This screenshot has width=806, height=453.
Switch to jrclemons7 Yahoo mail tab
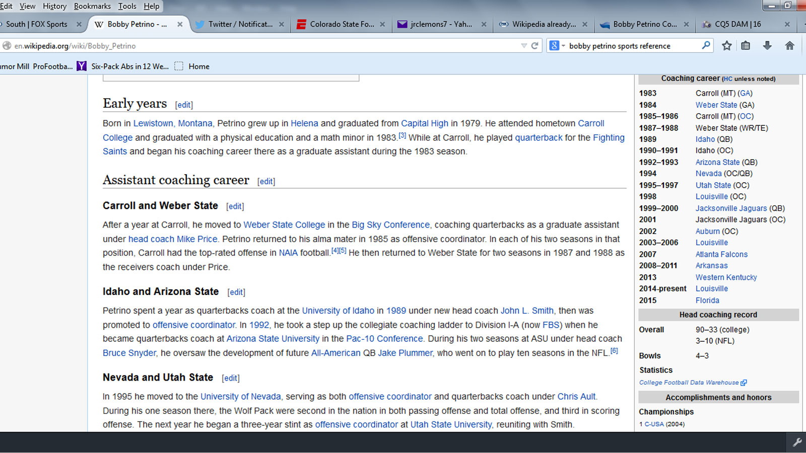pyautogui.click(x=441, y=24)
